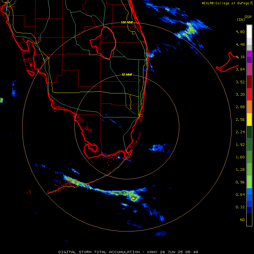
Task: Click the 50 NMI range ring label
Action: (127, 75)
